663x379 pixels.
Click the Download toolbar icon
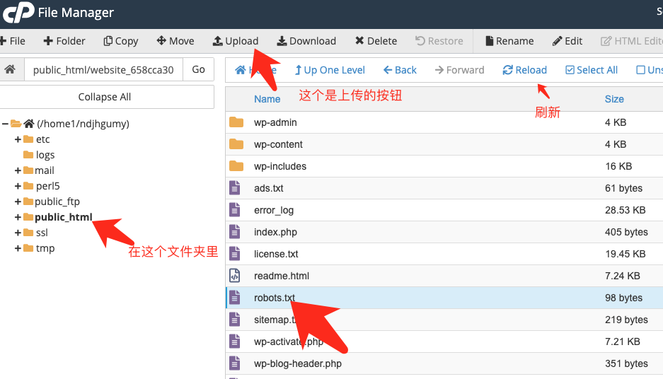[x=282, y=41]
